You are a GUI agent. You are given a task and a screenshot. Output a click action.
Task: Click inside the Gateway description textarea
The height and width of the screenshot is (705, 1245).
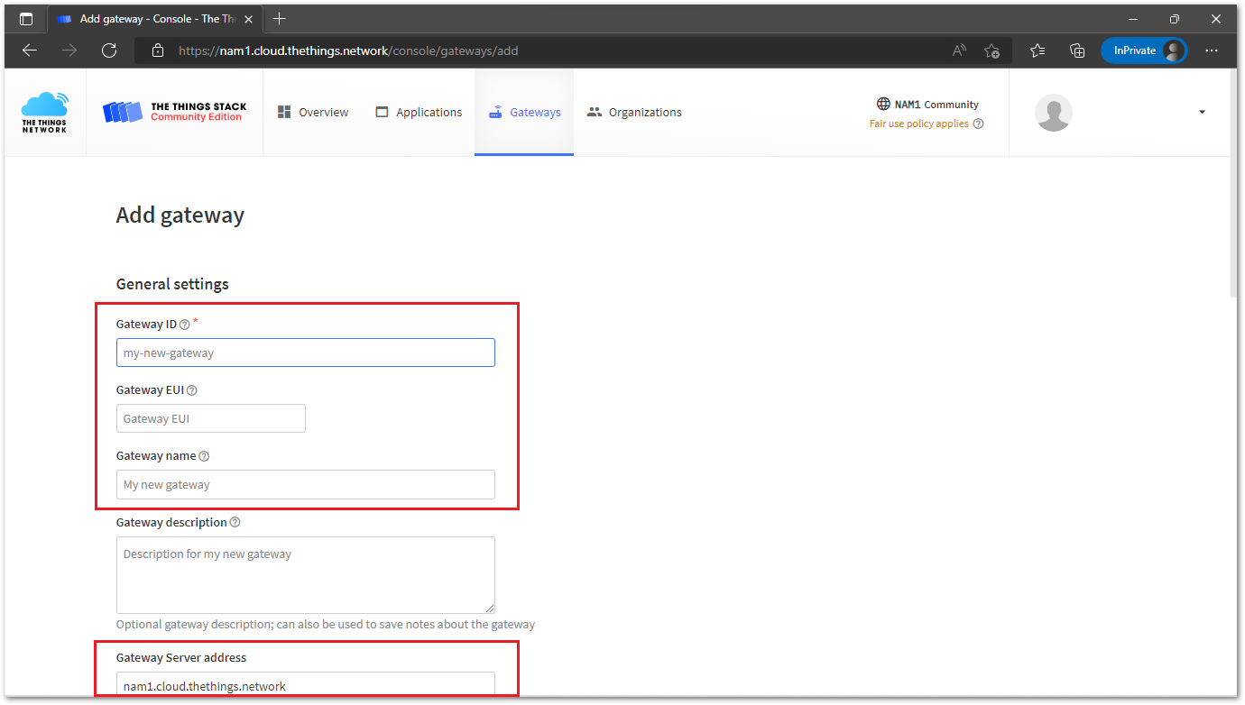click(306, 575)
